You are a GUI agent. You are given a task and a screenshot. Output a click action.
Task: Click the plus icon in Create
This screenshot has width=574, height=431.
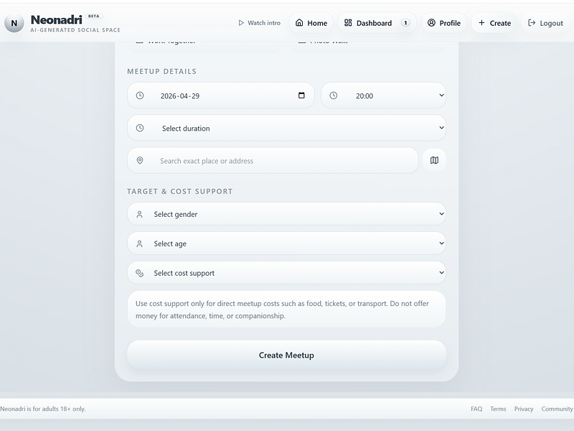481,23
